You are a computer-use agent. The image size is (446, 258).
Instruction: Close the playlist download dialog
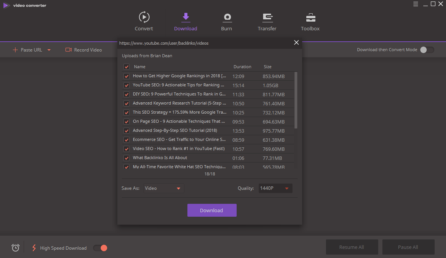(296, 42)
